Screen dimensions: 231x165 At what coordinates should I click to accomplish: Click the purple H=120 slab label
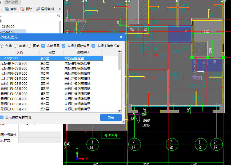[x=197, y=78]
